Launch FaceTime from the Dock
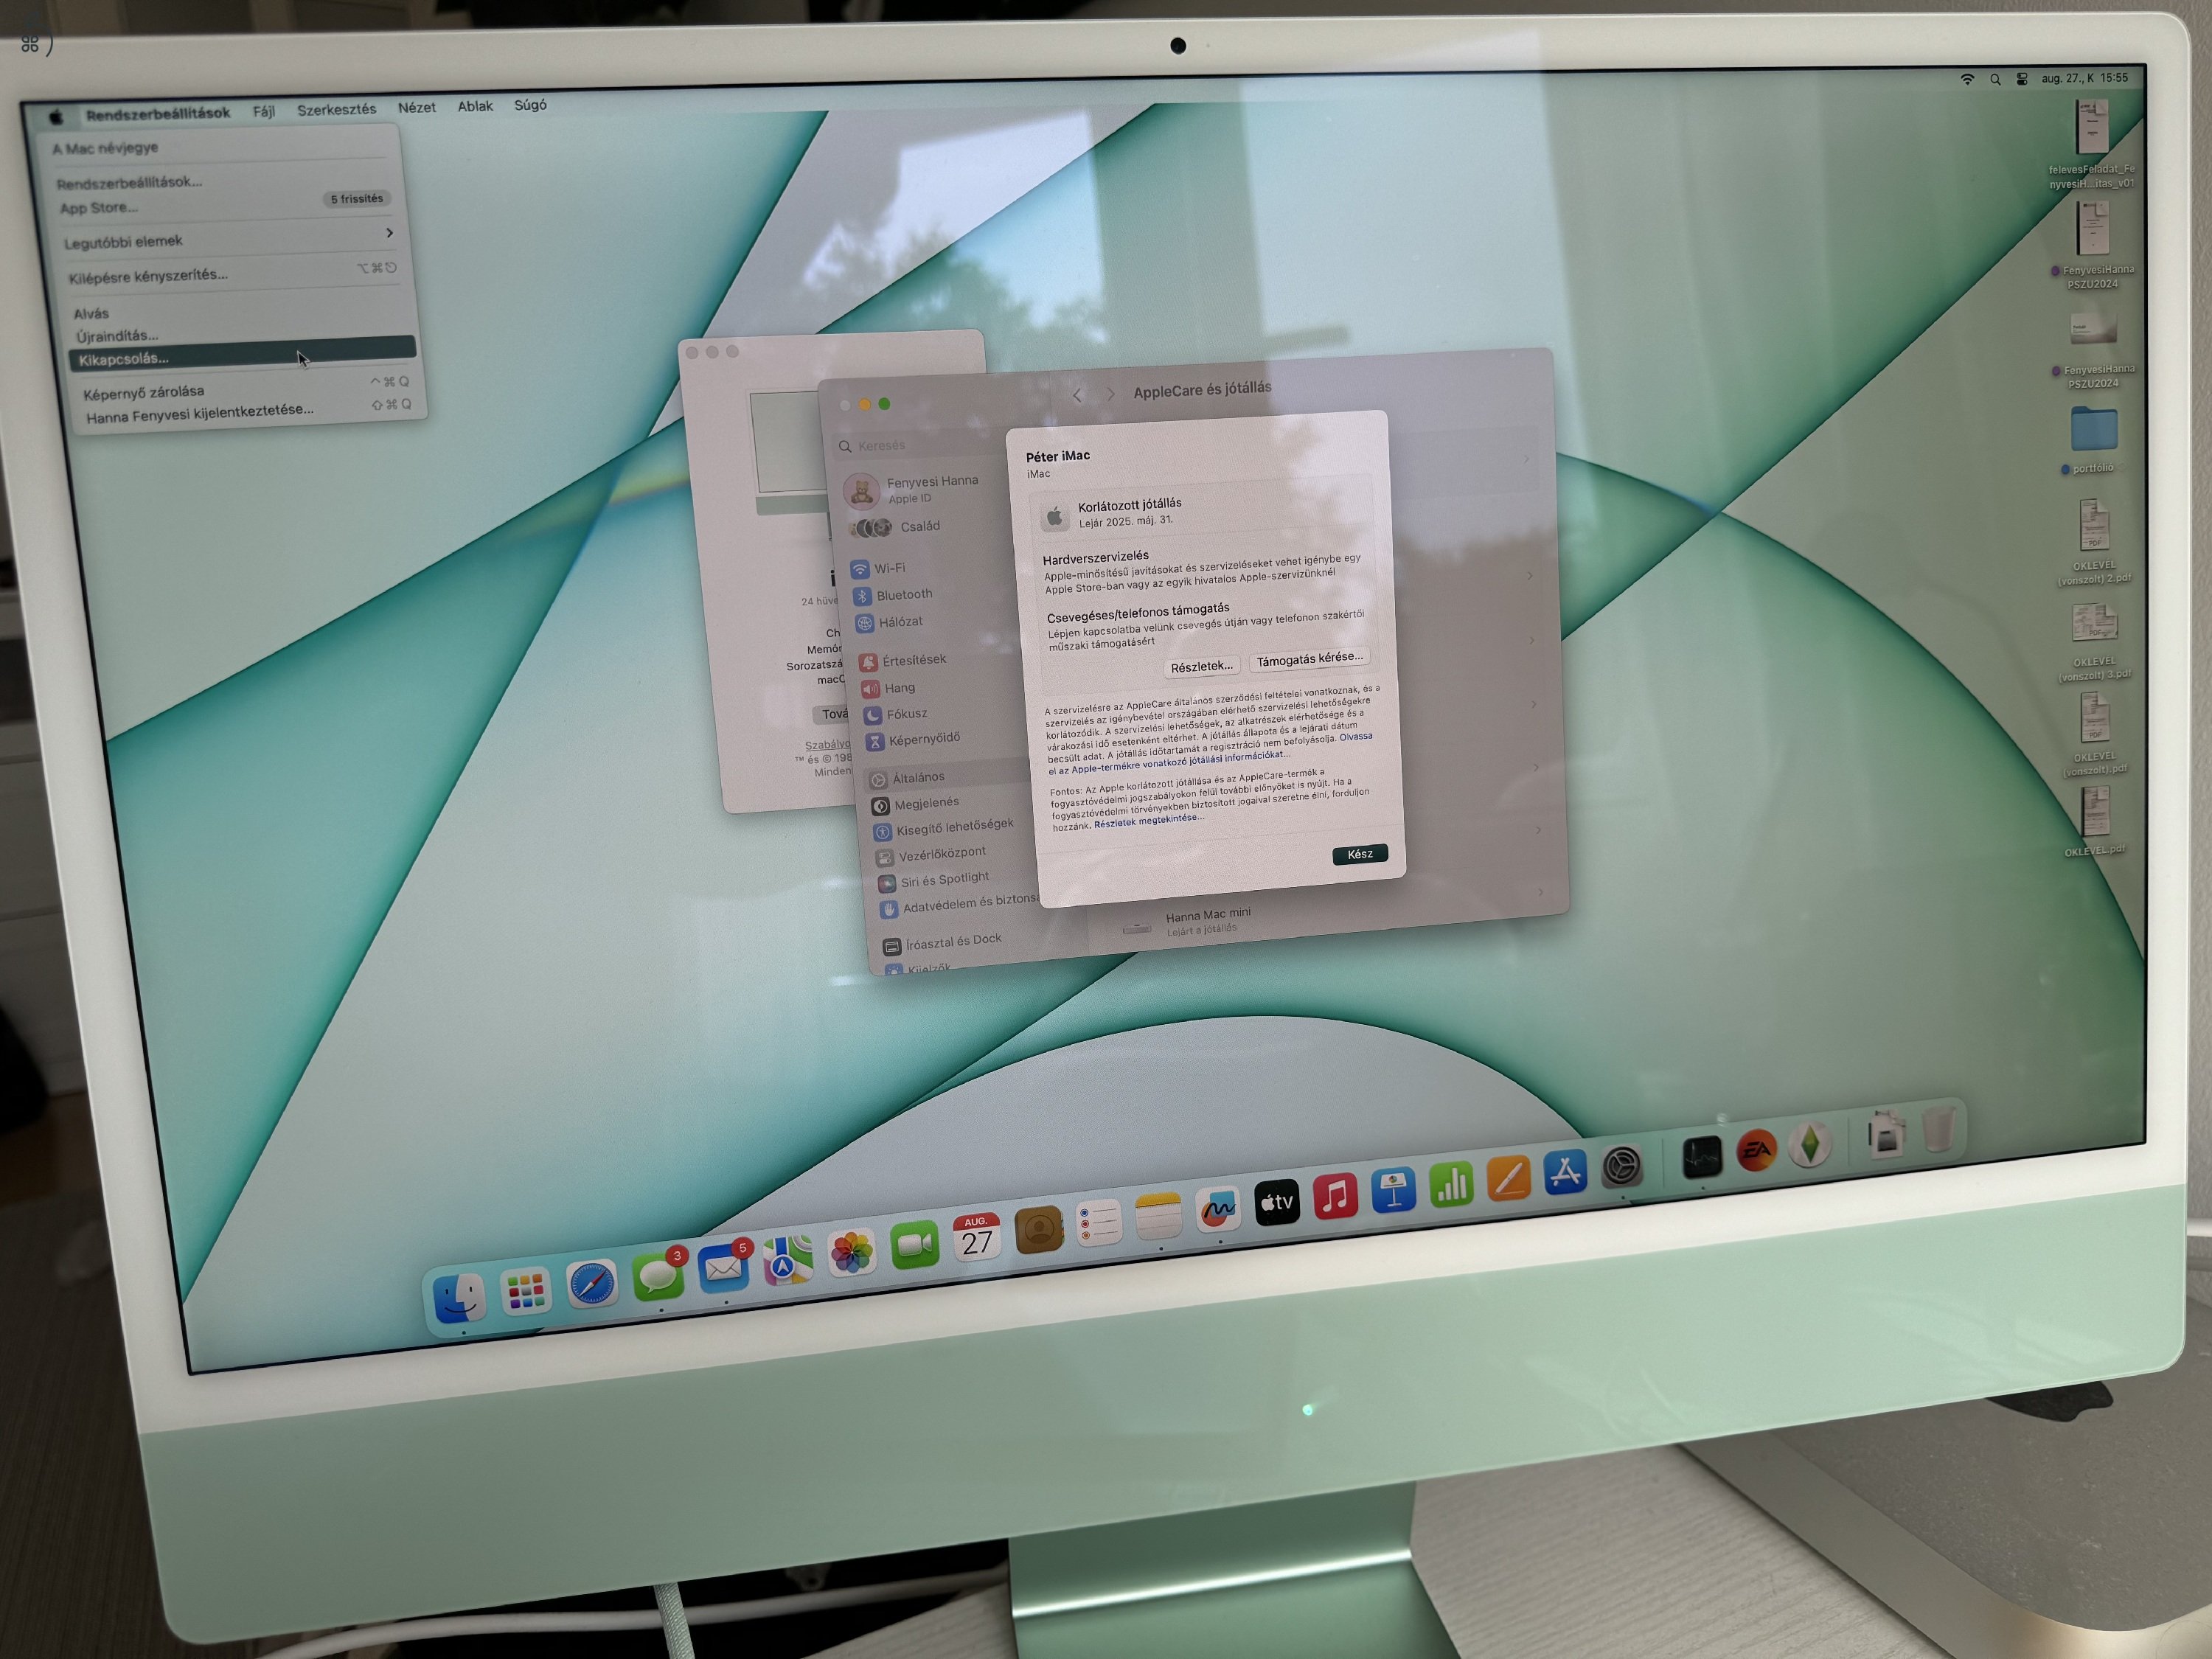Screen dimensions: 2212x1659 914,1245
